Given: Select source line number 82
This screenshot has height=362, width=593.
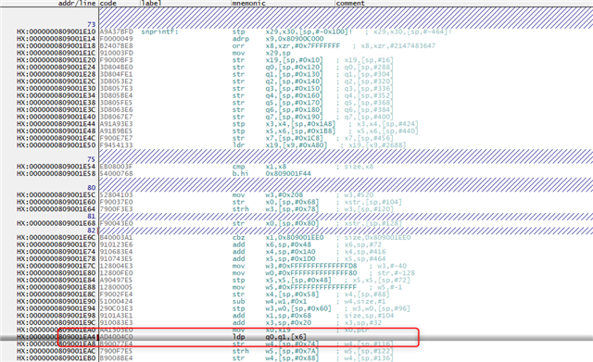Looking at the screenshot, I should coord(92,231).
